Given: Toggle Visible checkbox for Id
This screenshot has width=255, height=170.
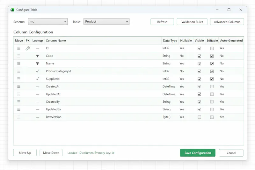Looking at the screenshot, I should tap(199, 48).
